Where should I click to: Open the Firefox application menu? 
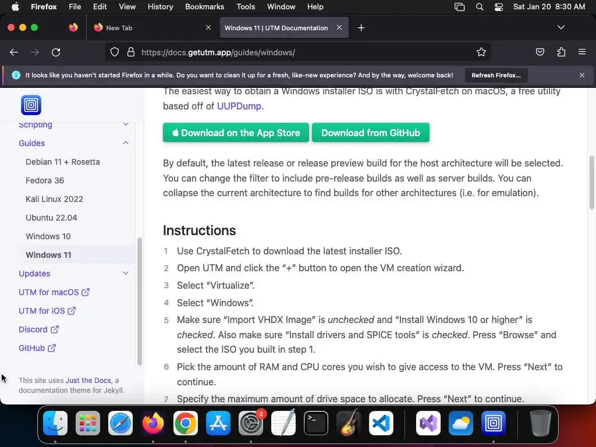click(x=44, y=7)
